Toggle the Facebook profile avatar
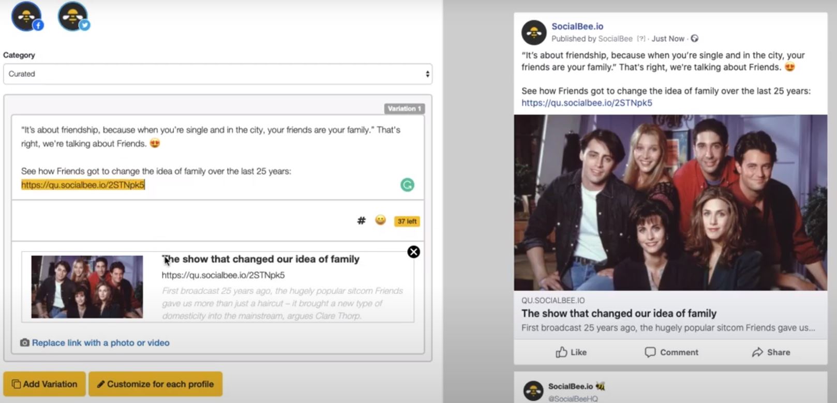837x403 pixels. click(27, 17)
